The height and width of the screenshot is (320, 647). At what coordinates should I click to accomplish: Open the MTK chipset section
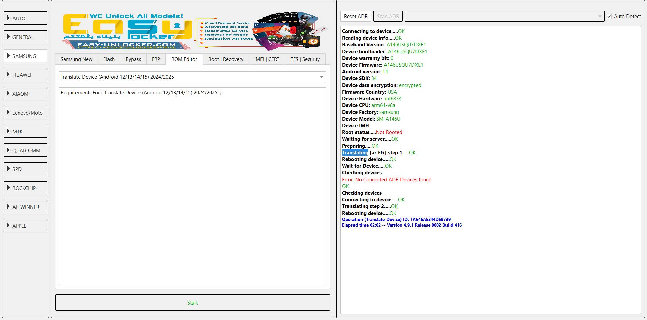[x=25, y=131]
